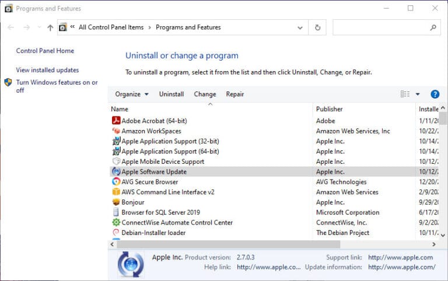Viewport: 448px width, 281px height.
Task: Click the Programs and Features title bar icon
Action: coord(9,9)
